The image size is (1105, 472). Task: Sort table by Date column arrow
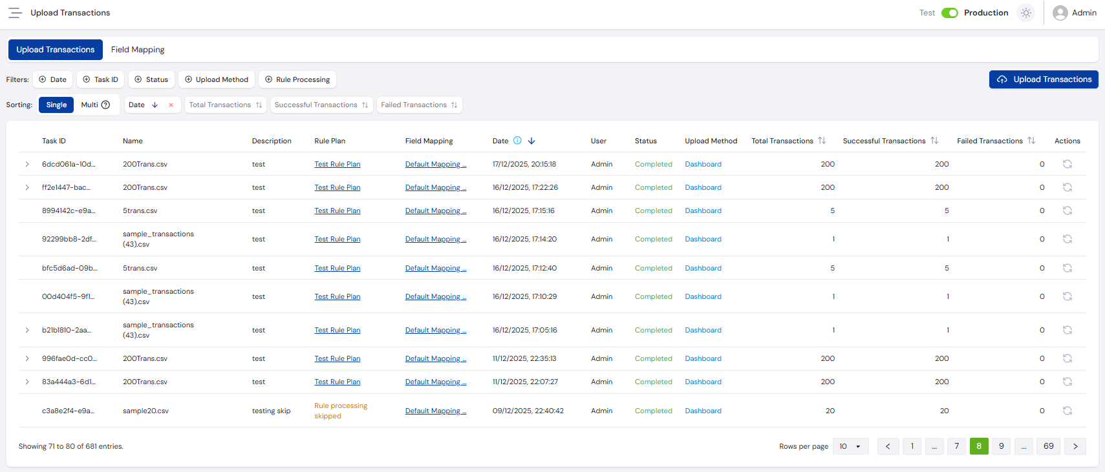point(531,141)
